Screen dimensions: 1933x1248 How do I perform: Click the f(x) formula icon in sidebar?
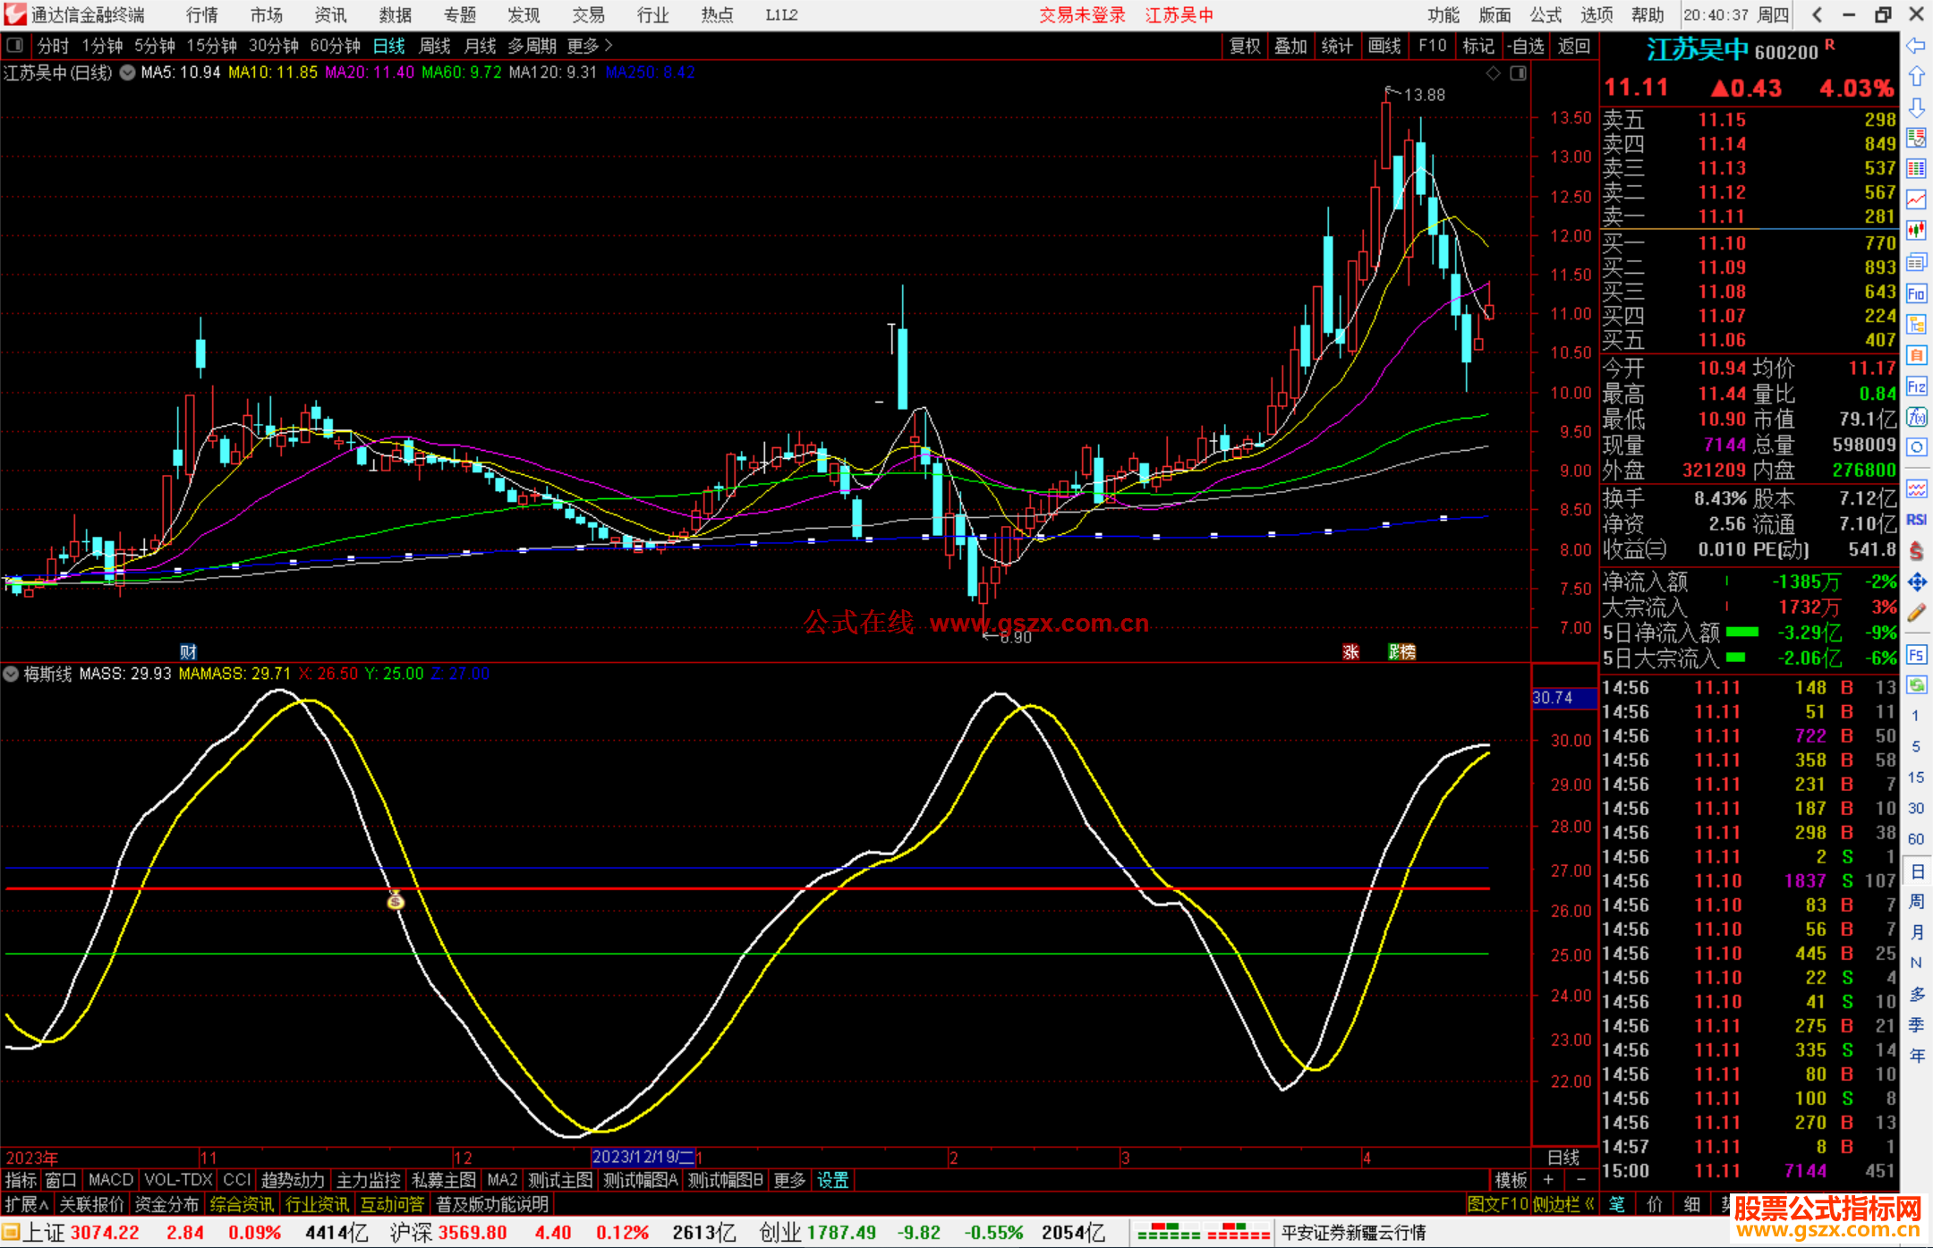[1916, 417]
